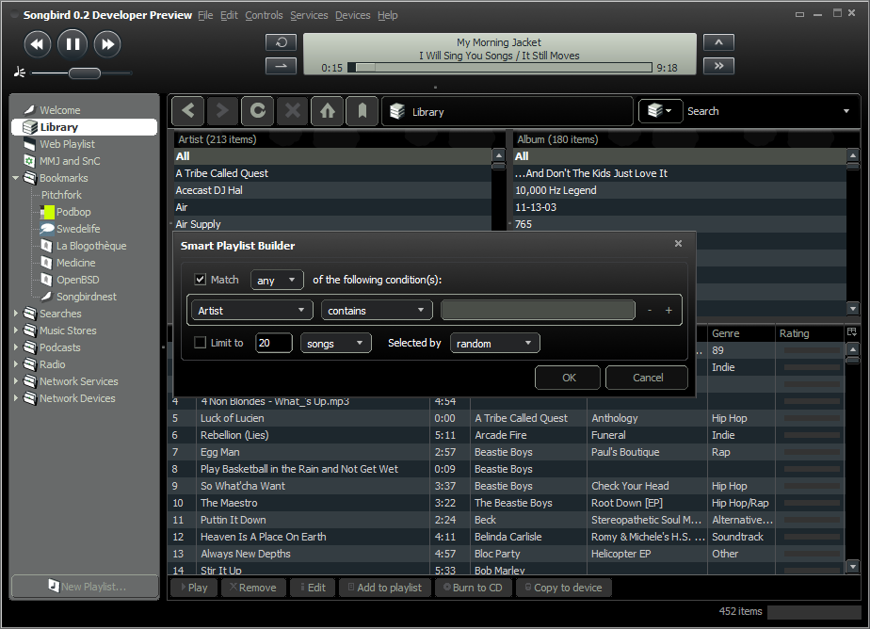Viewport: 870px width, 629px height.
Task: Reload the page with the refresh icon
Action: click(x=257, y=111)
